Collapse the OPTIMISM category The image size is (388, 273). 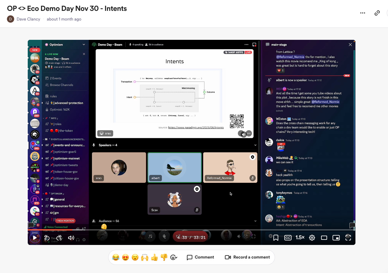tap(54, 194)
